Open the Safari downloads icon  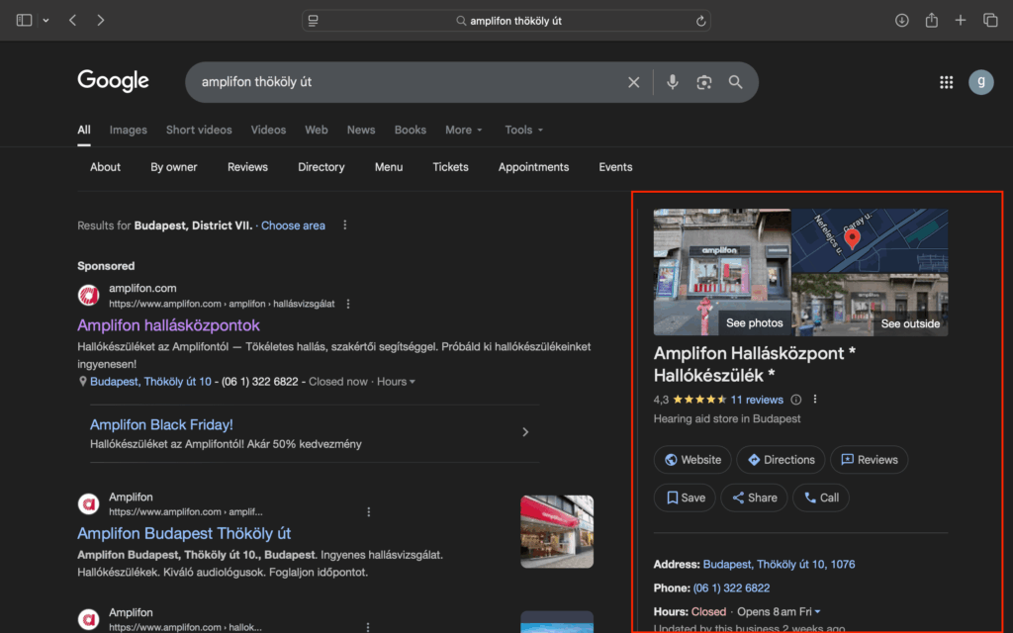[x=902, y=20]
